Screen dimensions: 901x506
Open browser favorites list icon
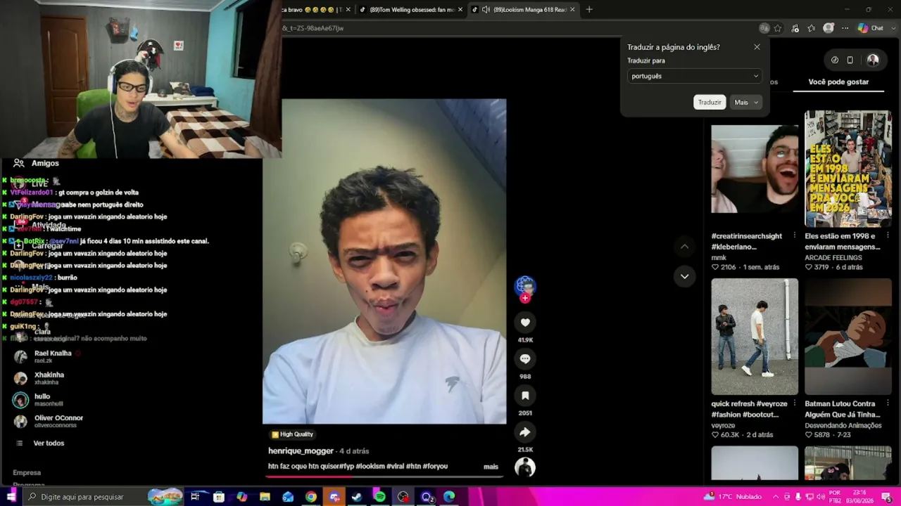[x=812, y=28]
